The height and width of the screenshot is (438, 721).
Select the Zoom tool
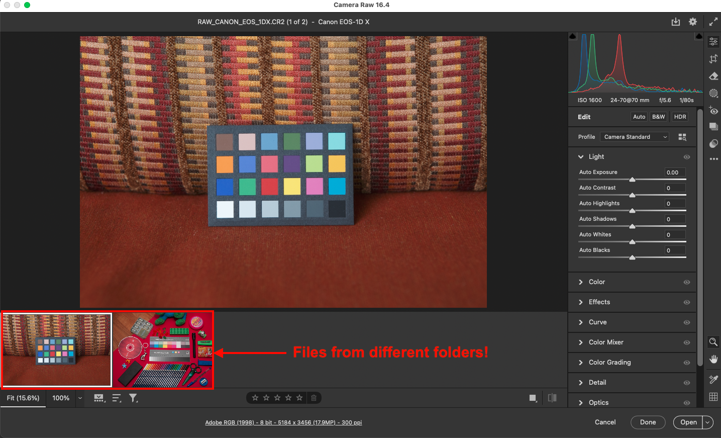[x=713, y=342]
